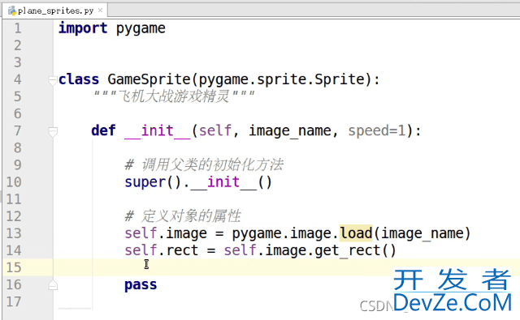Place cursor on empty highlighted line 15
Image resolution: width=520 pixels, height=320 pixels.
pyautogui.click(x=287, y=267)
